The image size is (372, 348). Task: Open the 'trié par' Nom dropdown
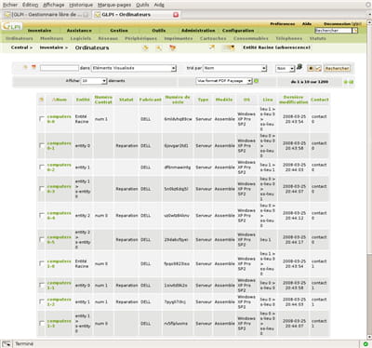[234, 68]
